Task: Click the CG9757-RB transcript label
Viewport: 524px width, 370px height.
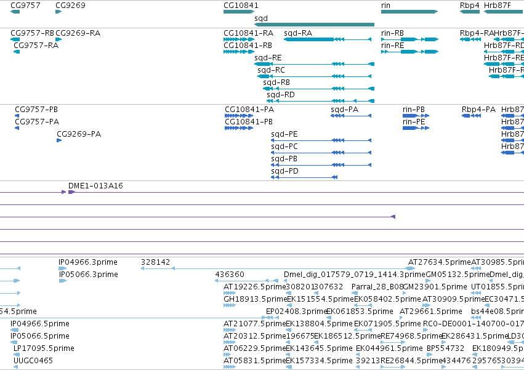Action: (x=32, y=33)
